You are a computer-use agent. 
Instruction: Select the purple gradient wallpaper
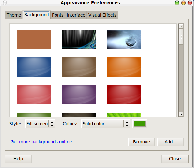click(79, 95)
